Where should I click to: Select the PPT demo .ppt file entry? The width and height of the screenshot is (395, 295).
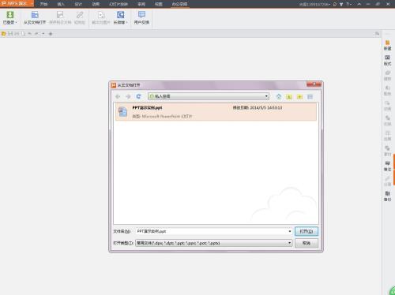pos(216,112)
